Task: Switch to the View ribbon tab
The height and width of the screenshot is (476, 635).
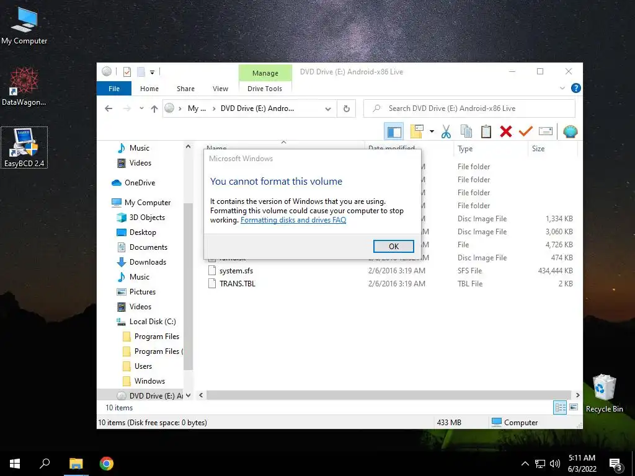Action: (x=220, y=89)
